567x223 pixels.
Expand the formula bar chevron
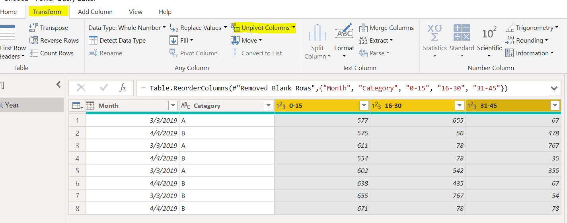tap(554, 88)
